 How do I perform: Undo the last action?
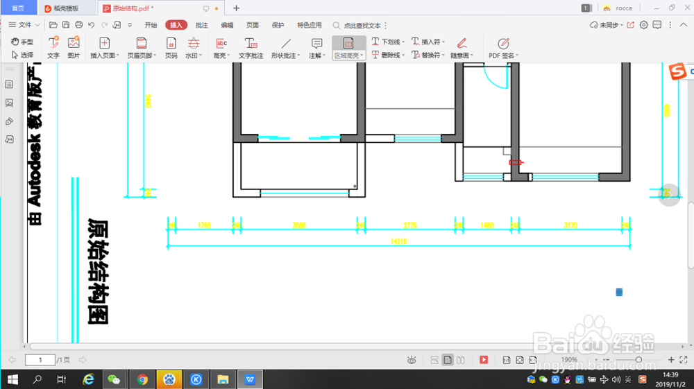[x=91, y=25]
